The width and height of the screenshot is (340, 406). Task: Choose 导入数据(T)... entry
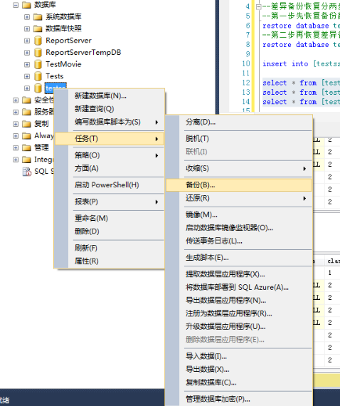coord(239,357)
